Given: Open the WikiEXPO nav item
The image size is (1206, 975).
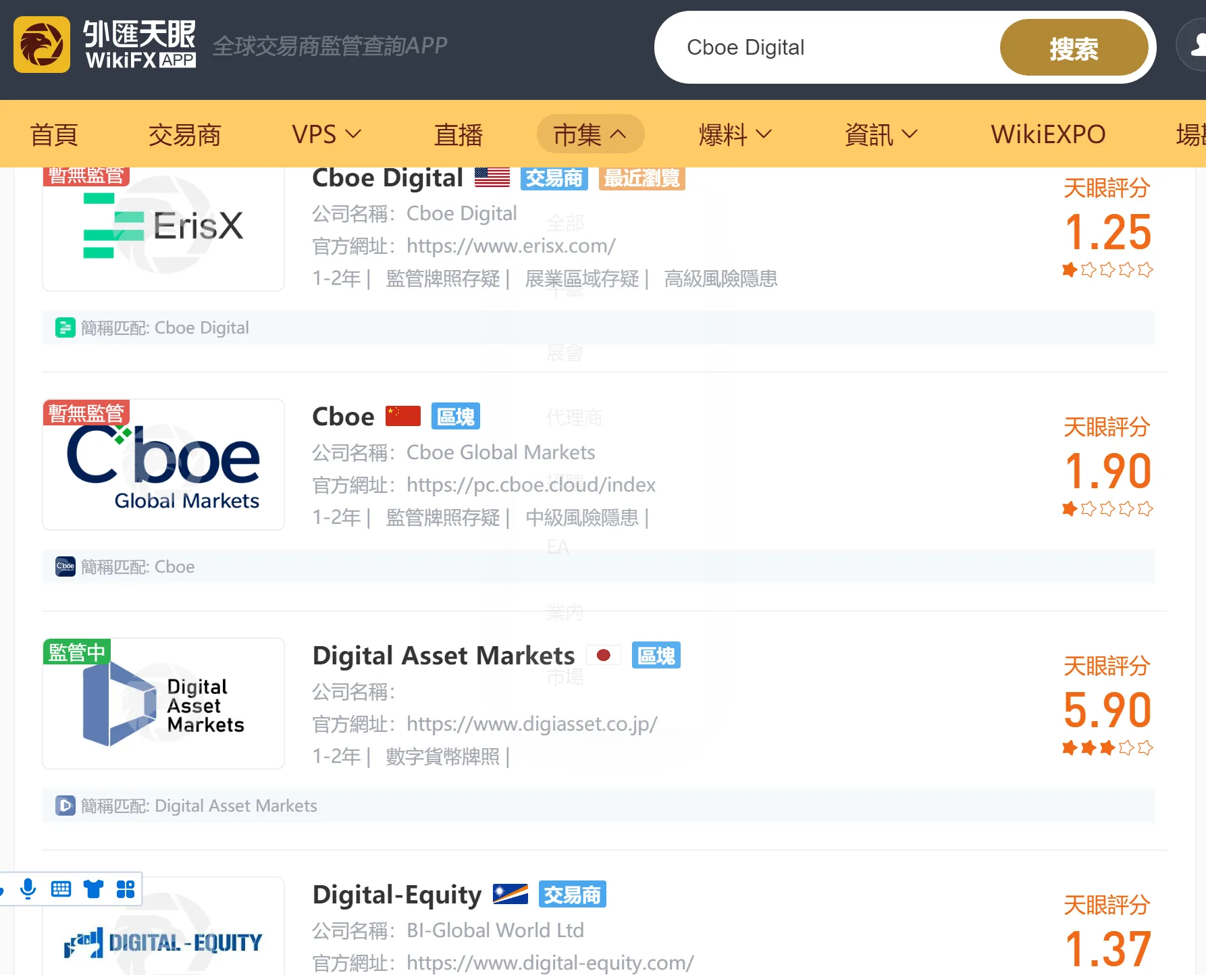Looking at the screenshot, I should (1048, 134).
